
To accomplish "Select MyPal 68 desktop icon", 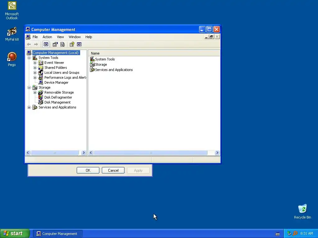I will coord(12,34).
